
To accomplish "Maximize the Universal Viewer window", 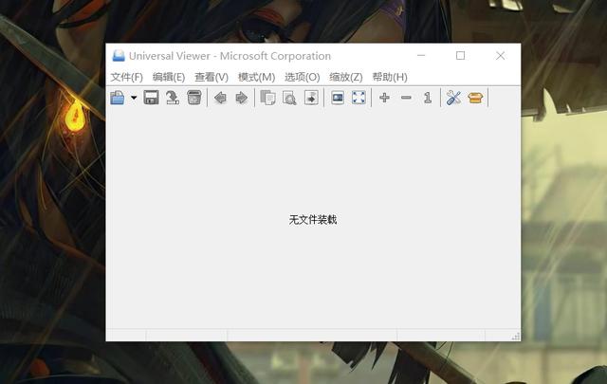I will click(x=460, y=56).
